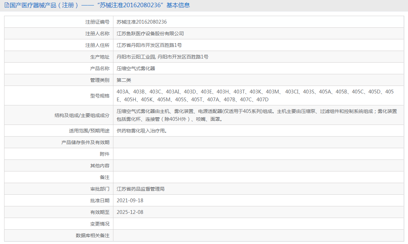Select the model list starting with 403A
This screenshot has width=408, height=244.
point(255,95)
